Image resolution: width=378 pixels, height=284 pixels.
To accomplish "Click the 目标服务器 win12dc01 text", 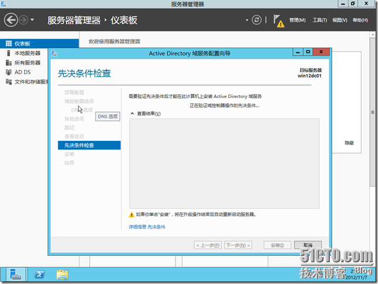I will point(310,73).
